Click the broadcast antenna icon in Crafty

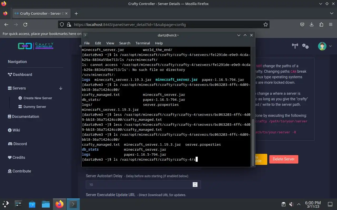pyautogui.click(x=295, y=46)
